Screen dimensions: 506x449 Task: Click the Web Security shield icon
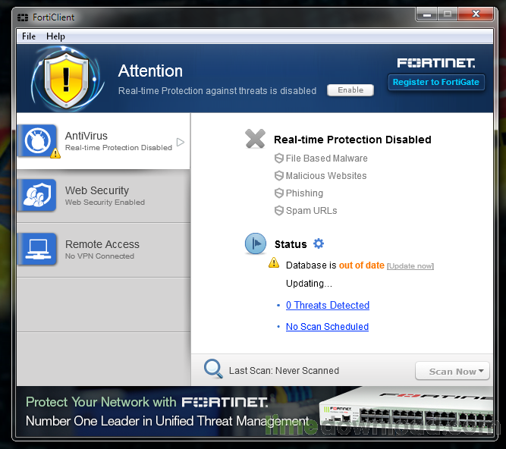pos(38,195)
